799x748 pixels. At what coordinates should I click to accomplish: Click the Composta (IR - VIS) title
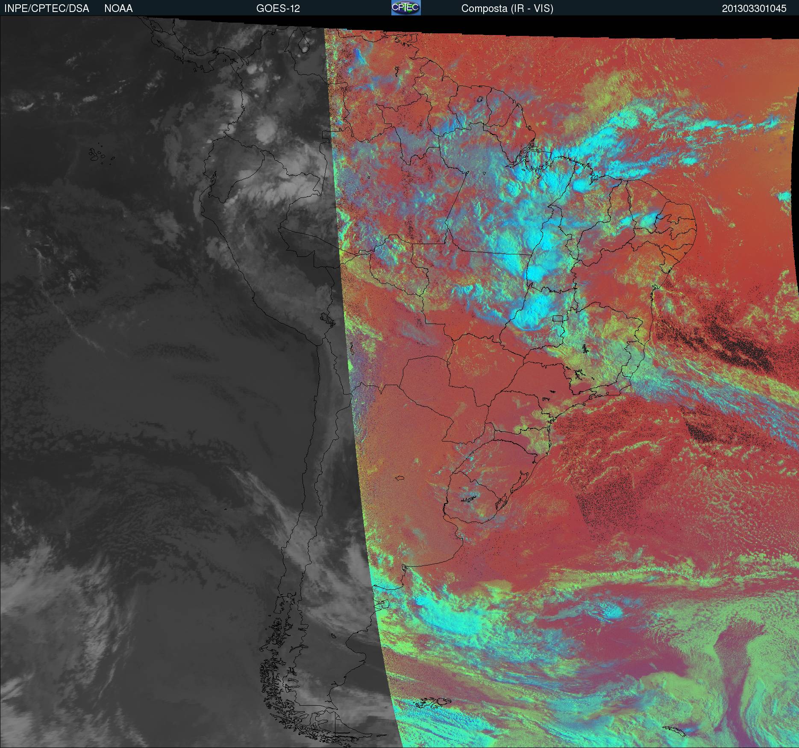[507, 9]
